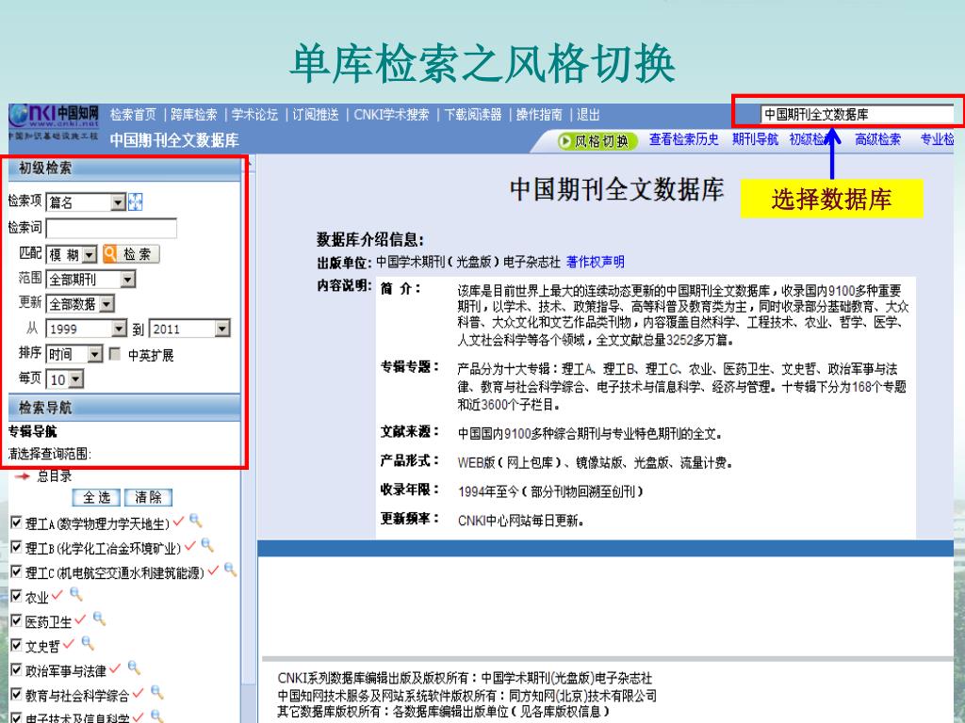Viewport: 965px width, 723px height.
Task: Click the magnifier icon beside 政治军事与法律
Action: (134, 667)
